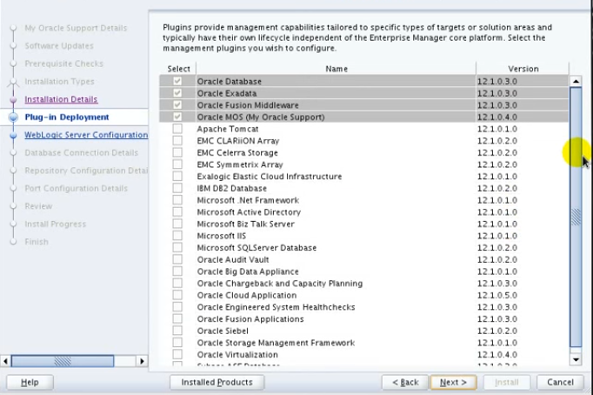This screenshot has height=395, width=593.
Task: Click the greyed Oracle Fusion Middleware checkbox
Action: click(177, 104)
